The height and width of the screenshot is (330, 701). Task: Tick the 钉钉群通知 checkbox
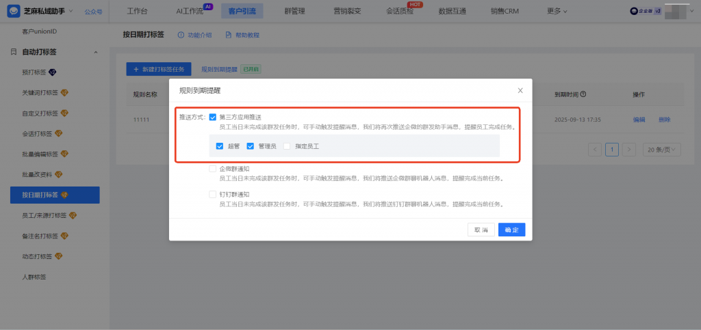tap(213, 194)
